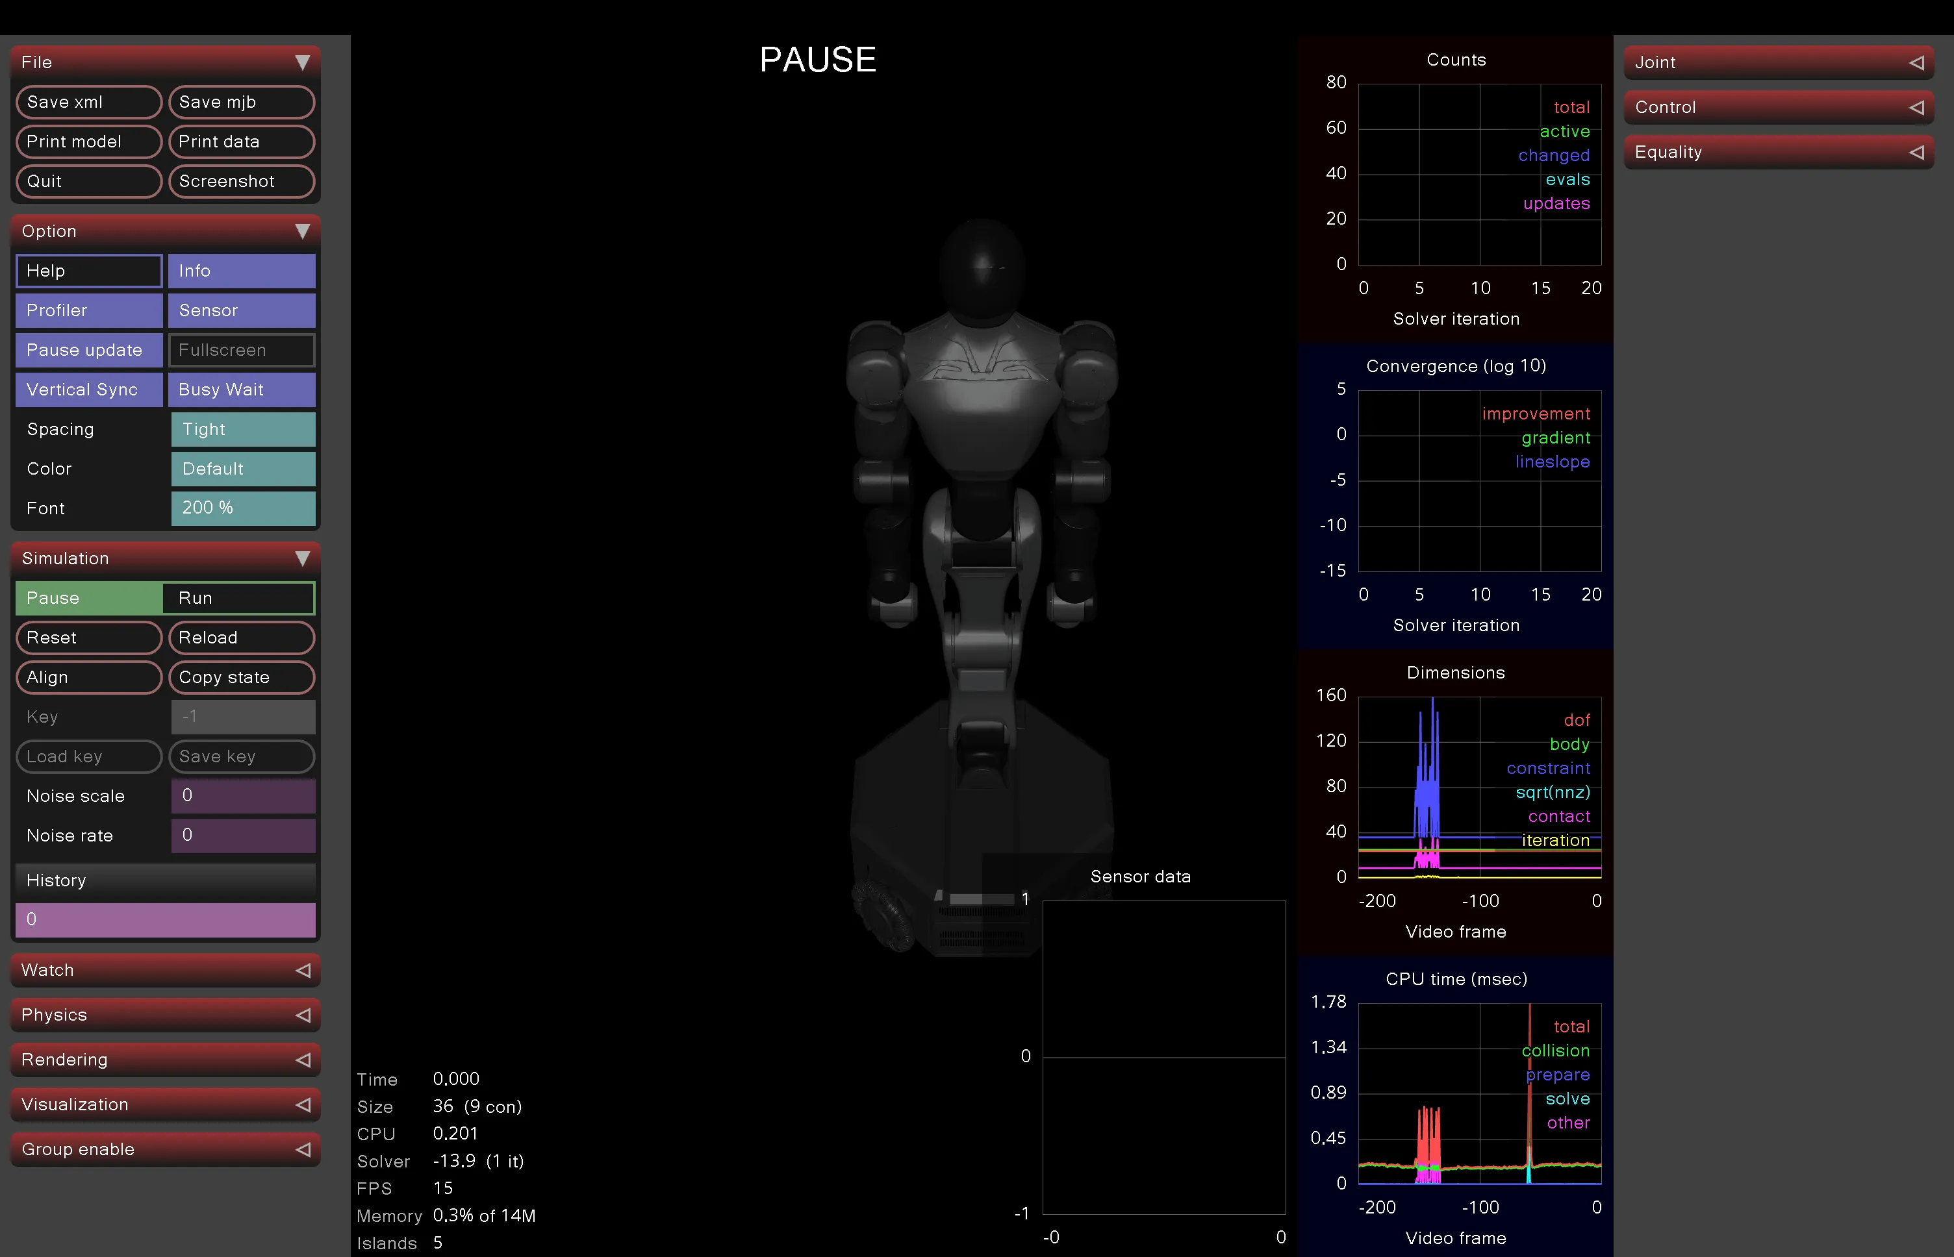Screen dimensions: 1954x1257
Task: Change Spacing value Tight
Action: pos(244,429)
